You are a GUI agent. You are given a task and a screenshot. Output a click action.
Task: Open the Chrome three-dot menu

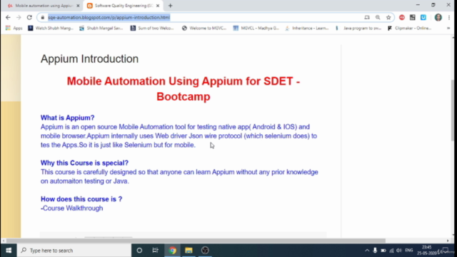[x=449, y=17]
